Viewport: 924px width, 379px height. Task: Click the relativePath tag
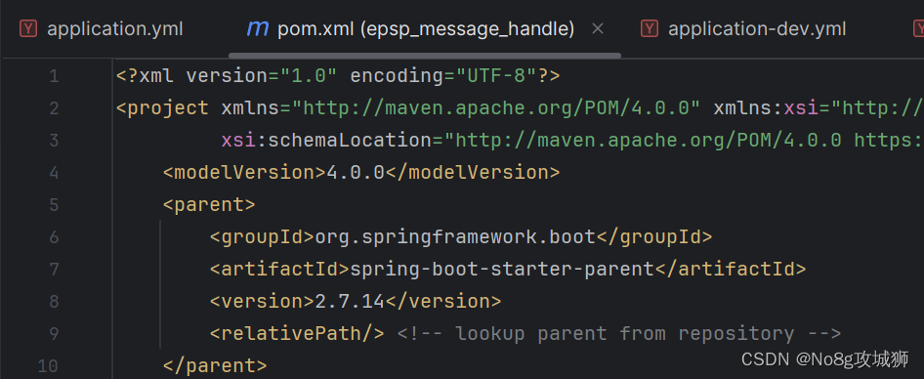[x=297, y=334]
